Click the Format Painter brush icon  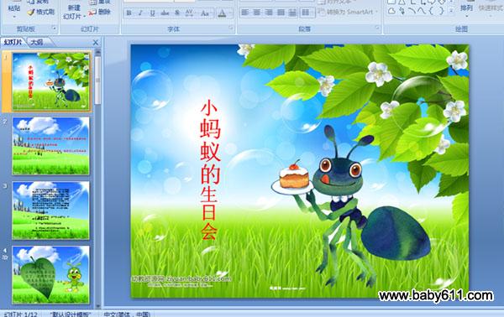(x=30, y=13)
